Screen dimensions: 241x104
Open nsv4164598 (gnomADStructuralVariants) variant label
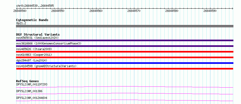tap(46, 66)
